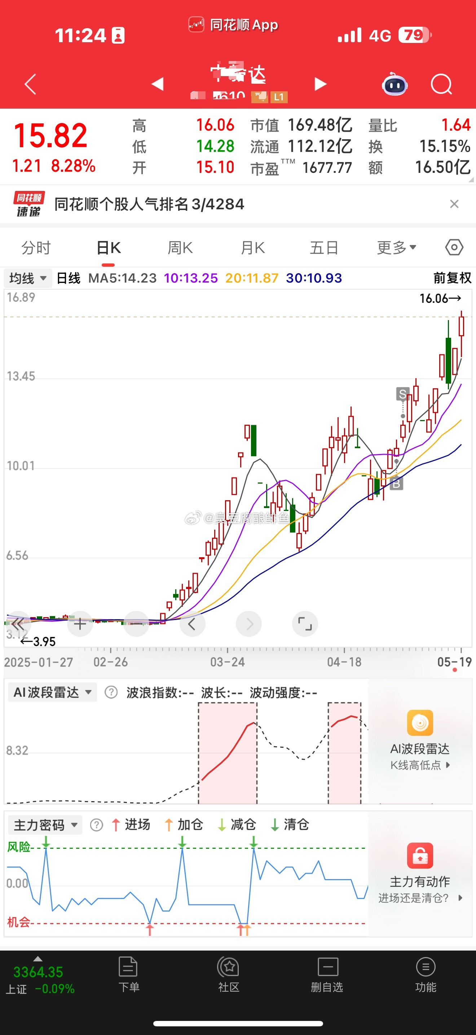The width and height of the screenshot is (476, 1035).
Task: Tap the 市值 169.48亿 figure
Action: (x=320, y=125)
